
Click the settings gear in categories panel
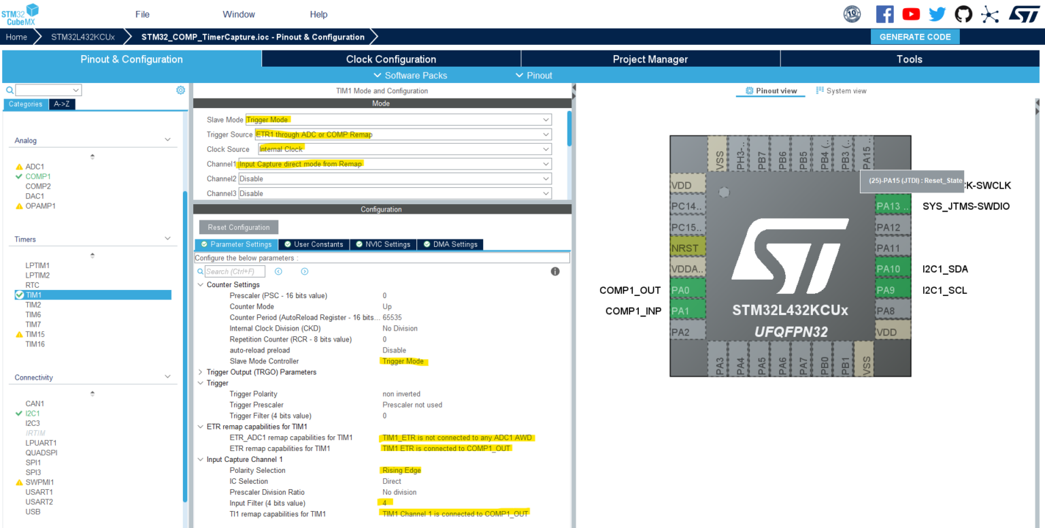pyautogui.click(x=180, y=90)
